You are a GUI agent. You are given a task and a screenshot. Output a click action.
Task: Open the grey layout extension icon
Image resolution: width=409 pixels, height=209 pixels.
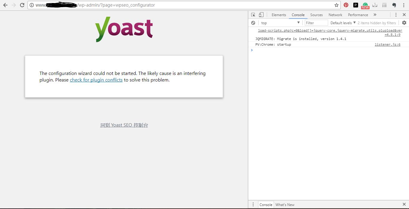[x=384, y=5]
